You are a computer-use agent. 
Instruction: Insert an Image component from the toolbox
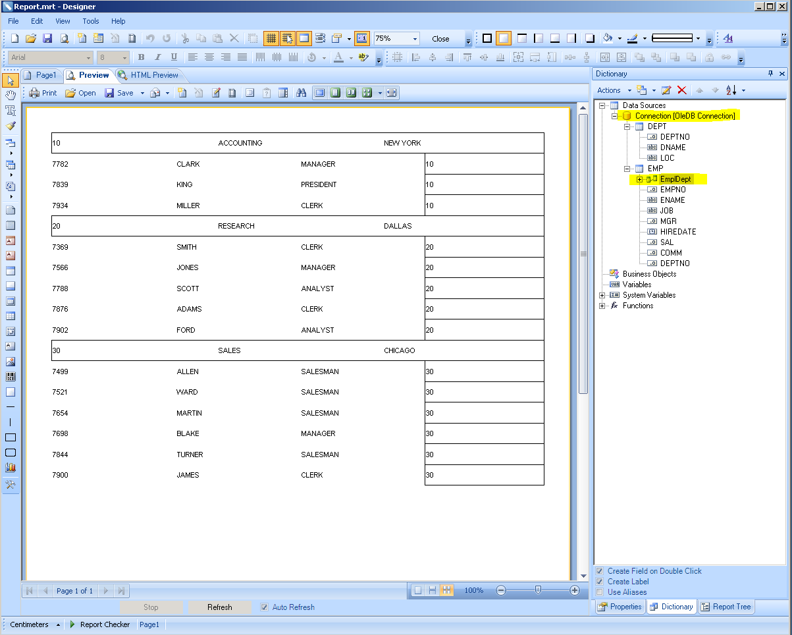pyautogui.click(x=10, y=362)
